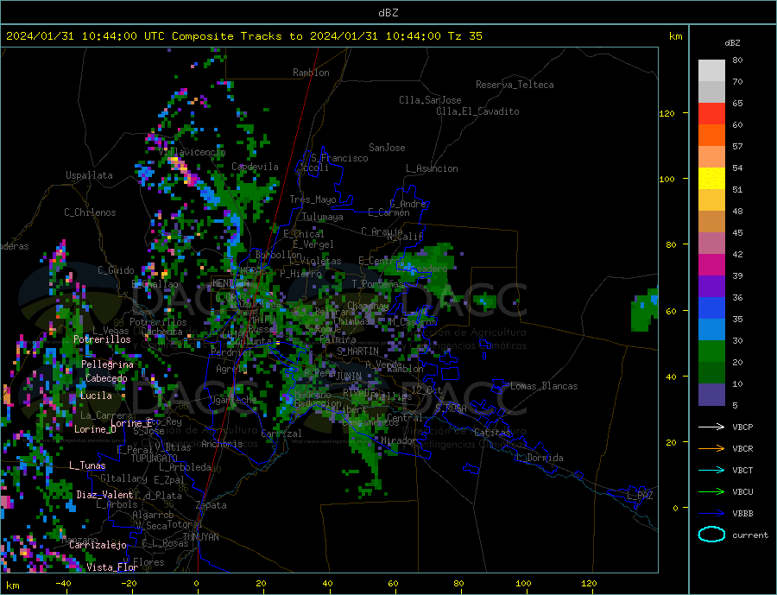
Task: Click the white VBCP arrow in legend
Action: coord(711,427)
